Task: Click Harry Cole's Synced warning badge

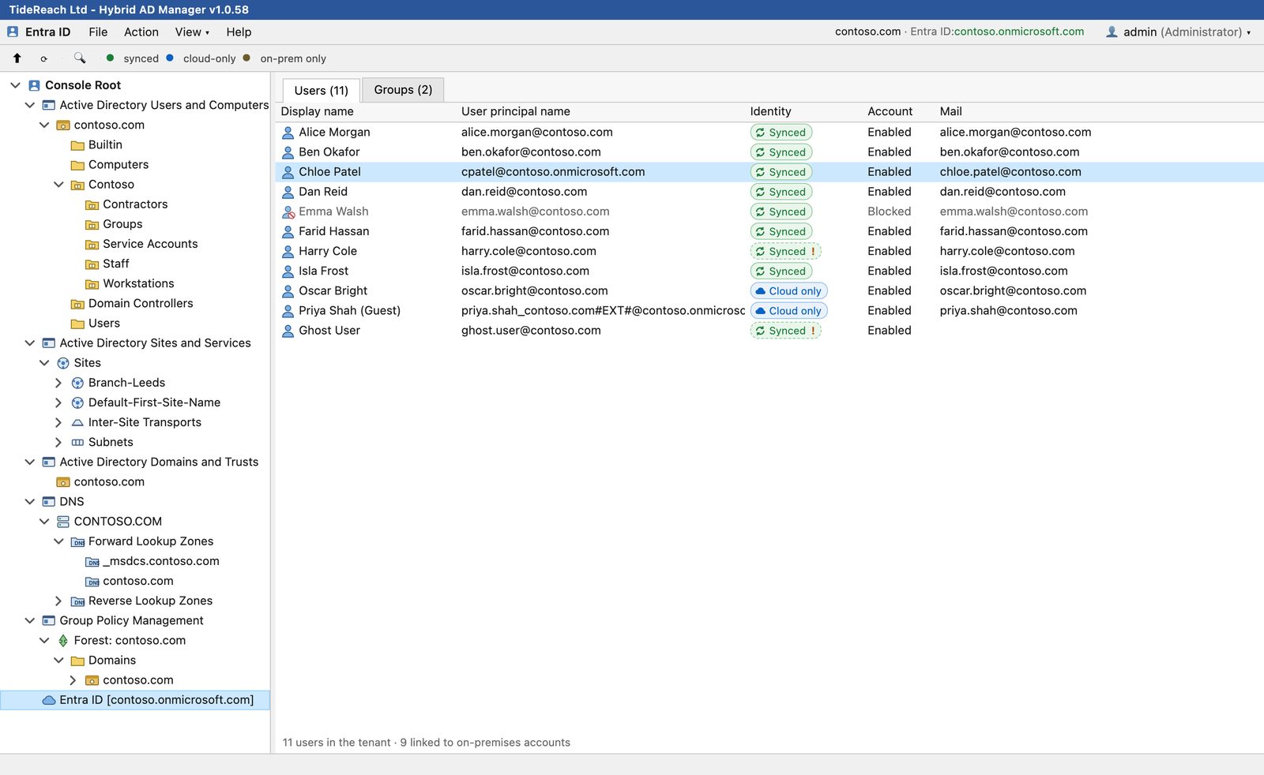Action: pyautogui.click(x=785, y=251)
